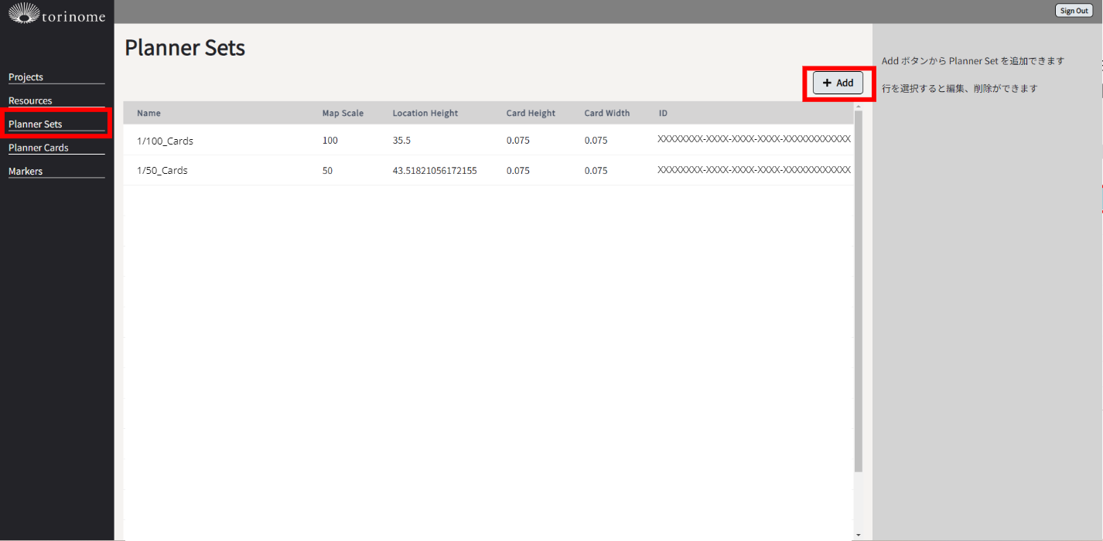Select Planner Sets in the sidebar
The image size is (1103, 541).
pyautogui.click(x=36, y=124)
